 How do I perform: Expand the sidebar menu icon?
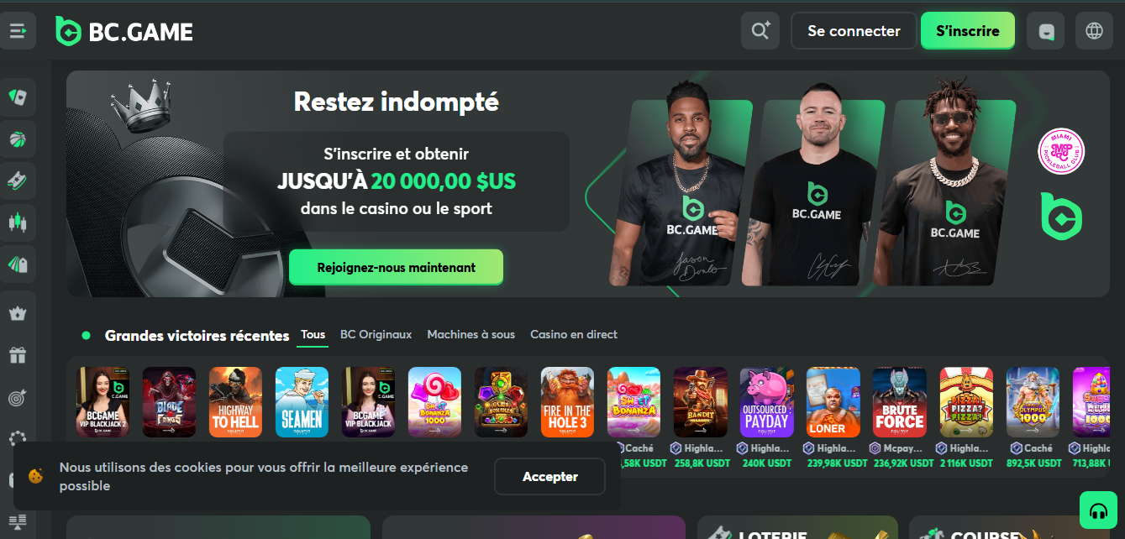(x=18, y=31)
